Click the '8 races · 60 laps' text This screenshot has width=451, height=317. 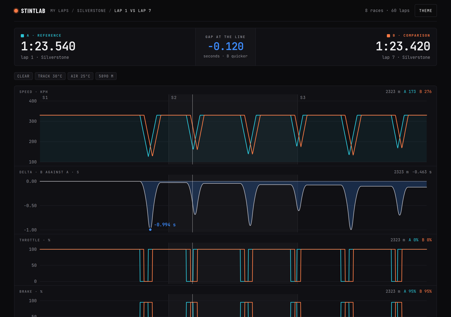387,10
